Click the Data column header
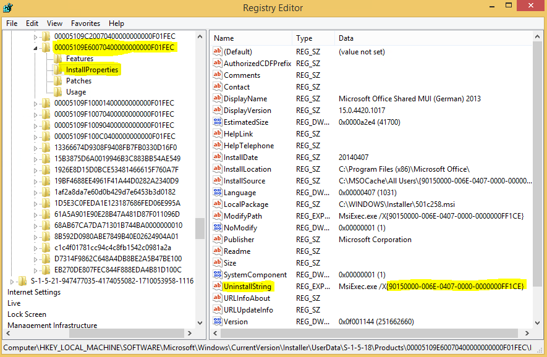The image size is (547, 357). click(434, 38)
